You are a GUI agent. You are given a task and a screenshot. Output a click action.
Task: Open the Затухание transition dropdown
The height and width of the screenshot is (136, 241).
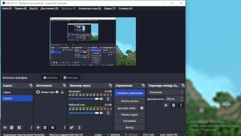click(166, 92)
